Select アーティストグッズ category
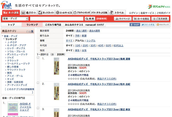Image resolution: width=172 pixels, height=117 pixels. [x=17, y=85]
